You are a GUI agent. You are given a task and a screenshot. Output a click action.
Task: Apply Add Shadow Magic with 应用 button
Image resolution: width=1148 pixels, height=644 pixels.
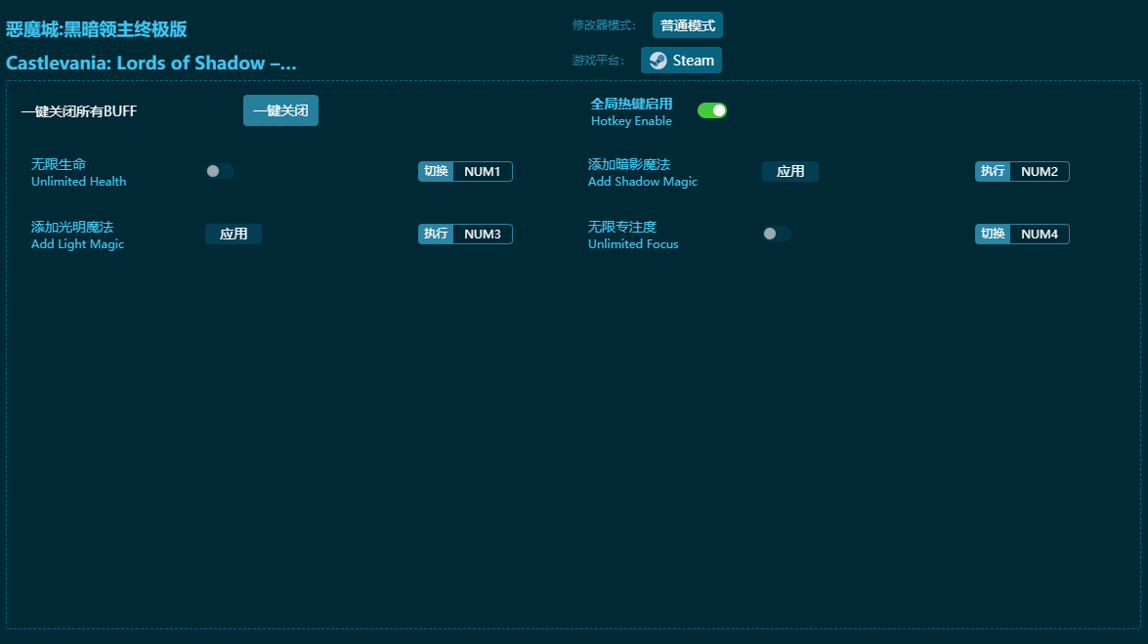[789, 172]
